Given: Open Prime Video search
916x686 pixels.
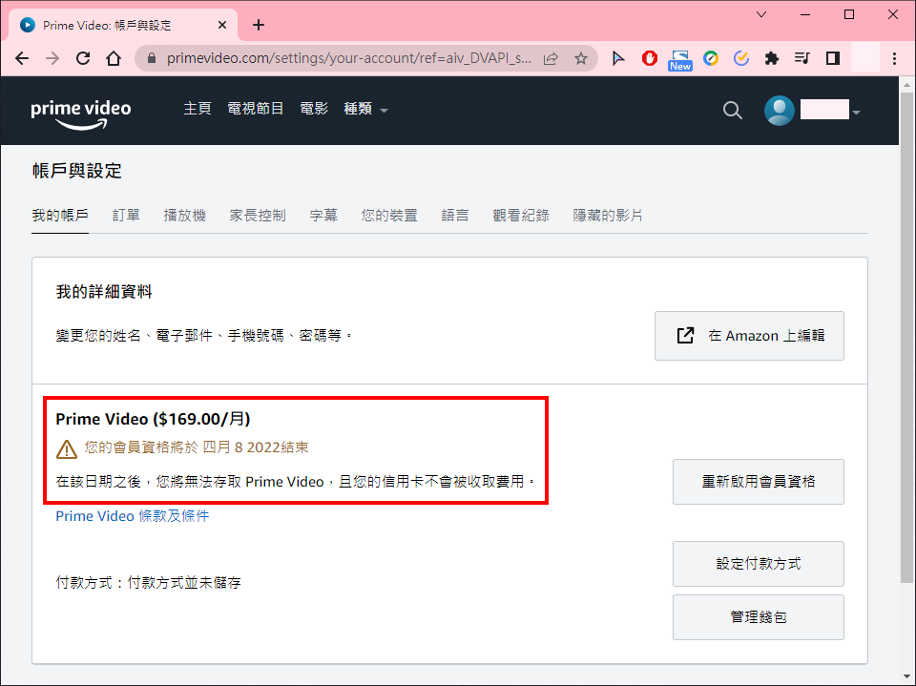Looking at the screenshot, I should click(732, 110).
